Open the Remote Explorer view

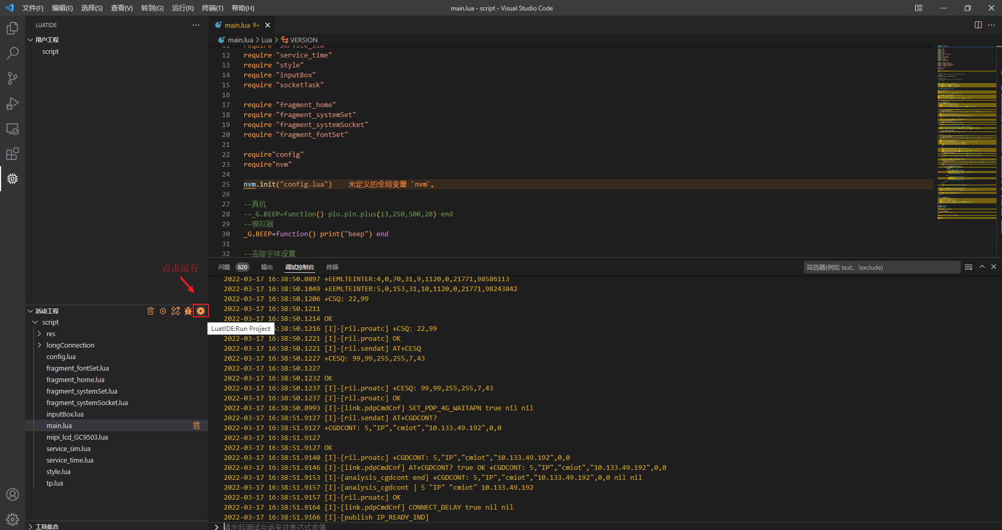pos(13,129)
